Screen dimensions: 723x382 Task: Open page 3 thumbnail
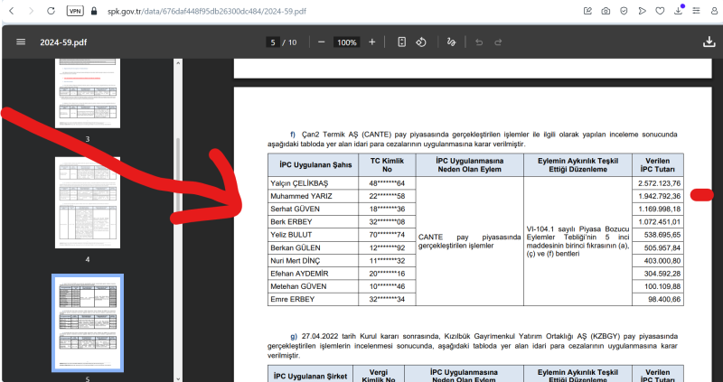point(87,90)
